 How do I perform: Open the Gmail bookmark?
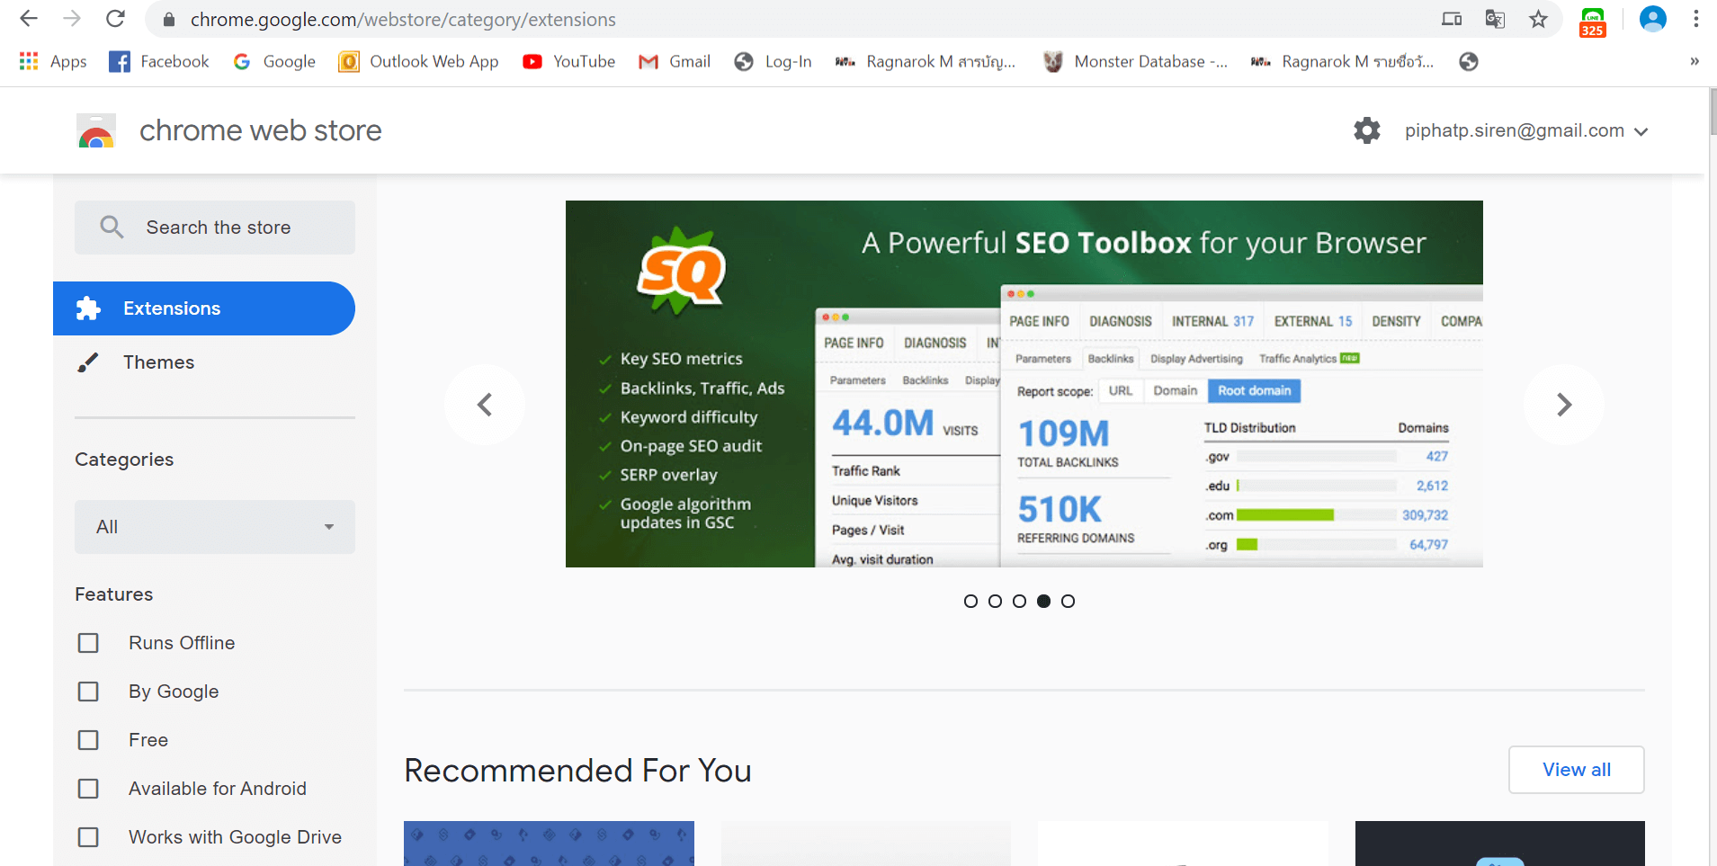675,61
